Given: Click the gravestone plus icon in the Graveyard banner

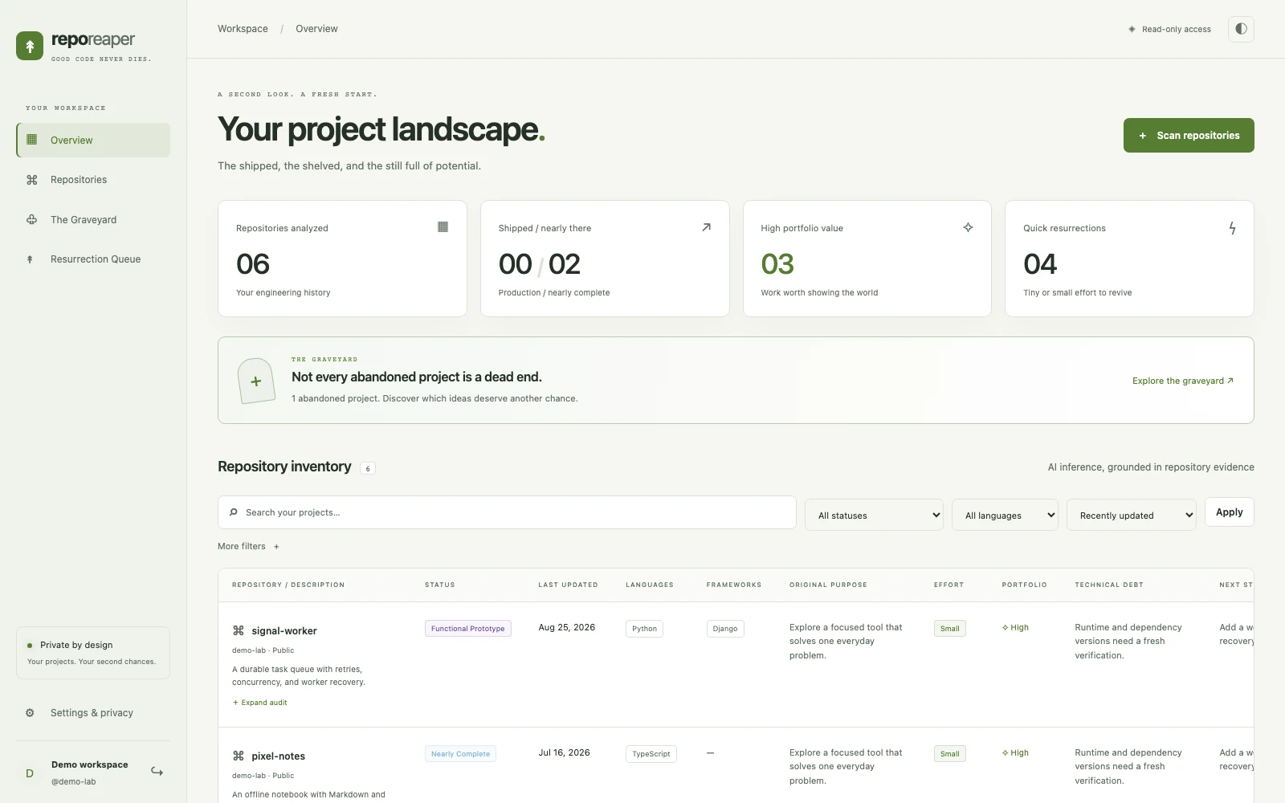Looking at the screenshot, I should point(256,381).
